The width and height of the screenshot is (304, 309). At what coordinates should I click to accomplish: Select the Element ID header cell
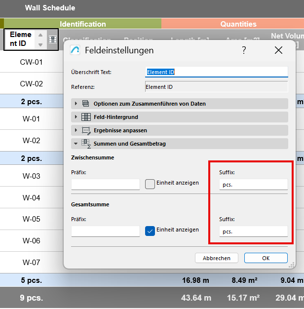[x=31, y=39]
